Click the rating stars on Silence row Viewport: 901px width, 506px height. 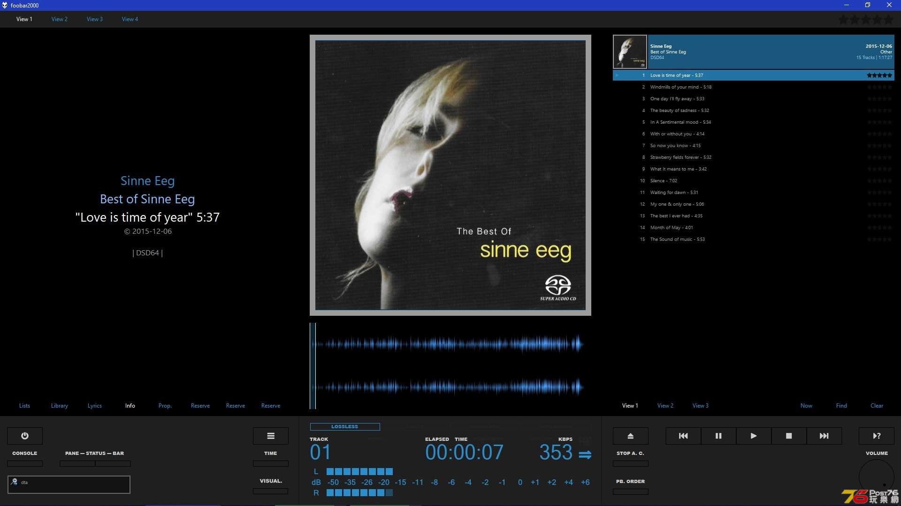[879, 180]
